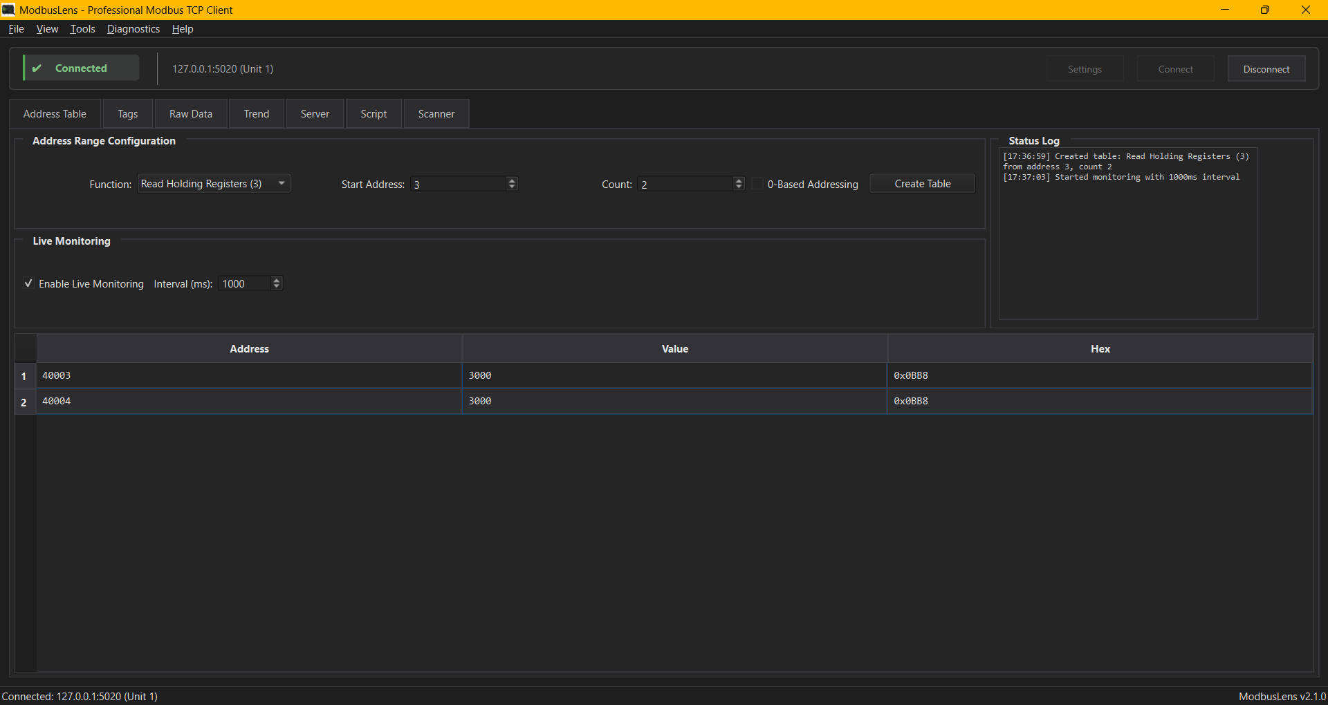Image resolution: width=1328 pixels, height=705 pixels.
Task: Select the address cell 40004
Action: [x=249, y=401]
